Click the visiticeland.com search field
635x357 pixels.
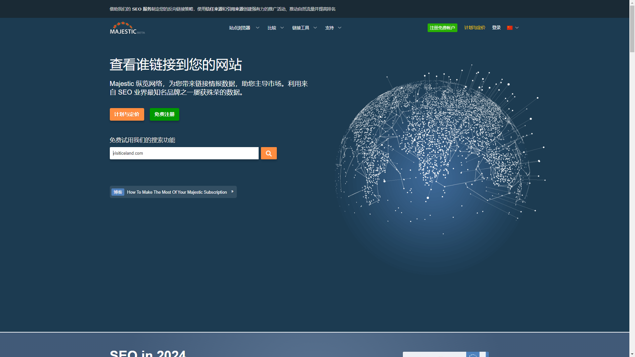click(184, 153)
